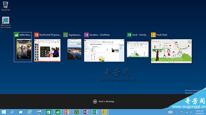This screenshot has width=206, height=115.
Task: Open network signal icon in tray
Action: pos(186,112)
